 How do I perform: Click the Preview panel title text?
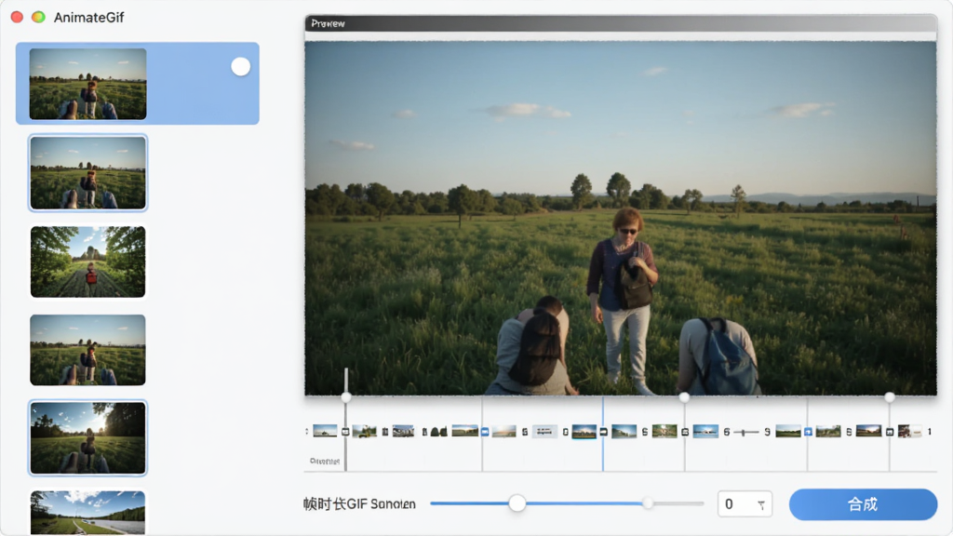(x=329, y=23)
